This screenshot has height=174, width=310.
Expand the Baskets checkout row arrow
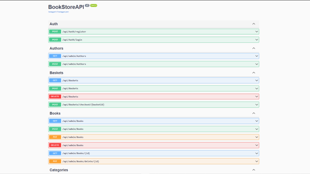click(x=256, y=105)
